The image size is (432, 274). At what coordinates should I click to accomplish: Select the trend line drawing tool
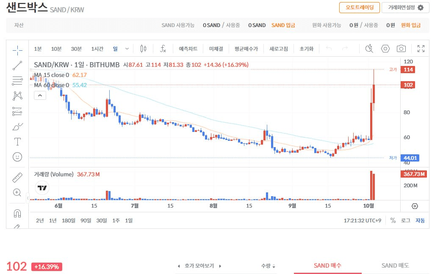pos(17,66)
